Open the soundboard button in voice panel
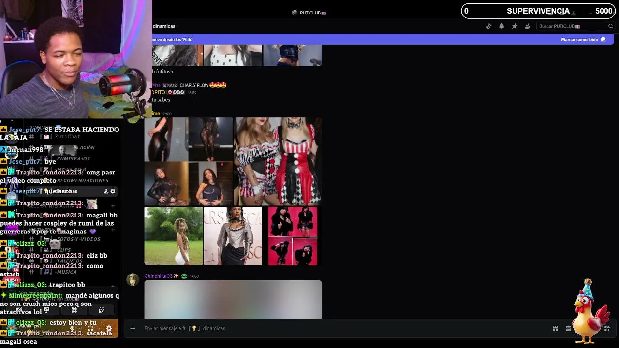The height and width of the screenshot is (348, 619). [x=102, y=310]
